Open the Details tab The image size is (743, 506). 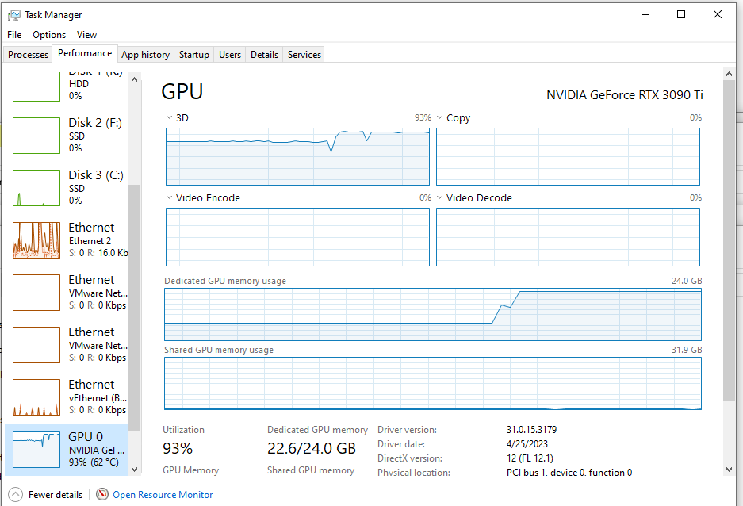click(264, 55)
